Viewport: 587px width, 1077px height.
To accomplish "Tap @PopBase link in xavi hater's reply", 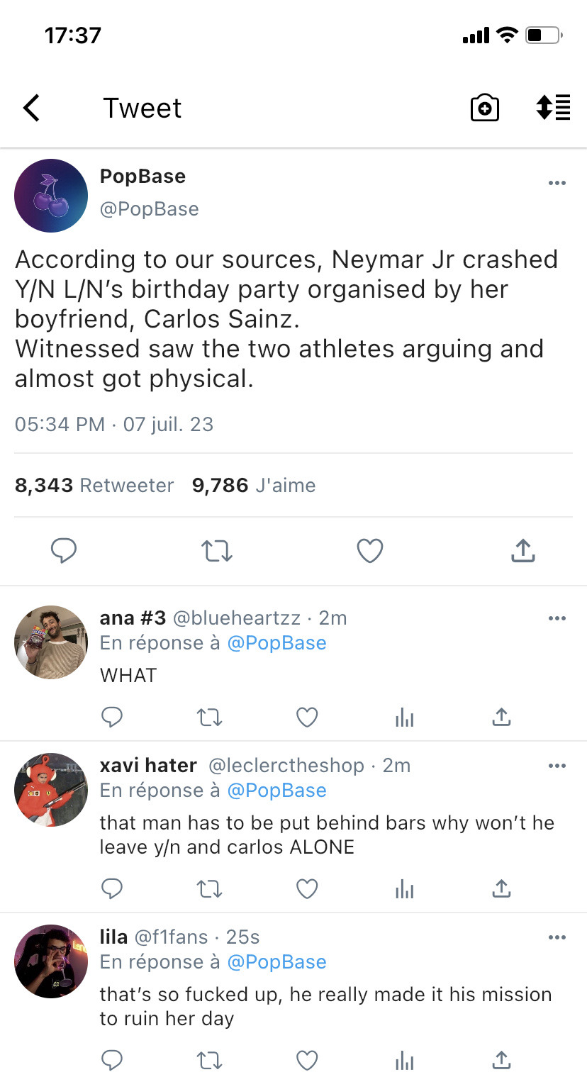I will [276, 791].
